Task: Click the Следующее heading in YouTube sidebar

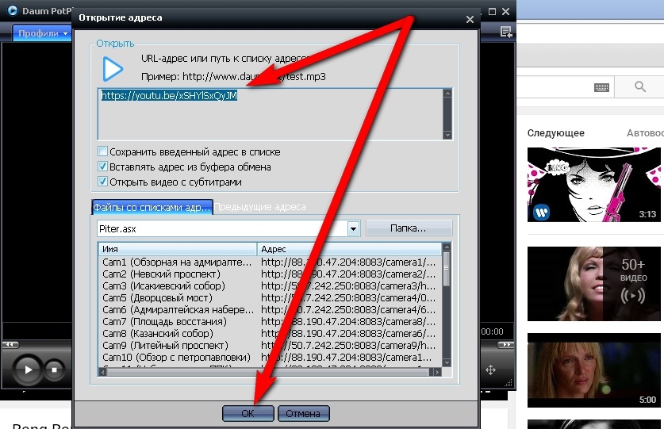Action: 555,133
